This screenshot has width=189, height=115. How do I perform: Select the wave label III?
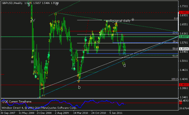click(32, 62)
